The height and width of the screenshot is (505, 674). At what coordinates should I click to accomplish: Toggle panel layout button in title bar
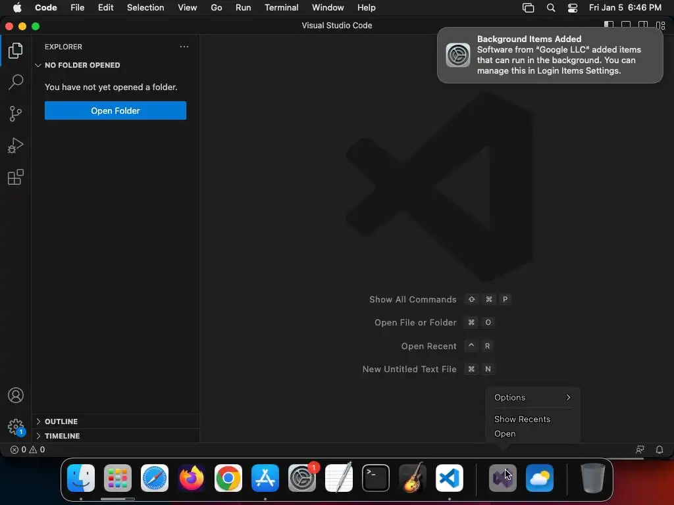coord(626,26)
